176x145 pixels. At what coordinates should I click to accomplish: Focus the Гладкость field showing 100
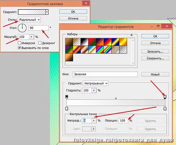[87, 90]
